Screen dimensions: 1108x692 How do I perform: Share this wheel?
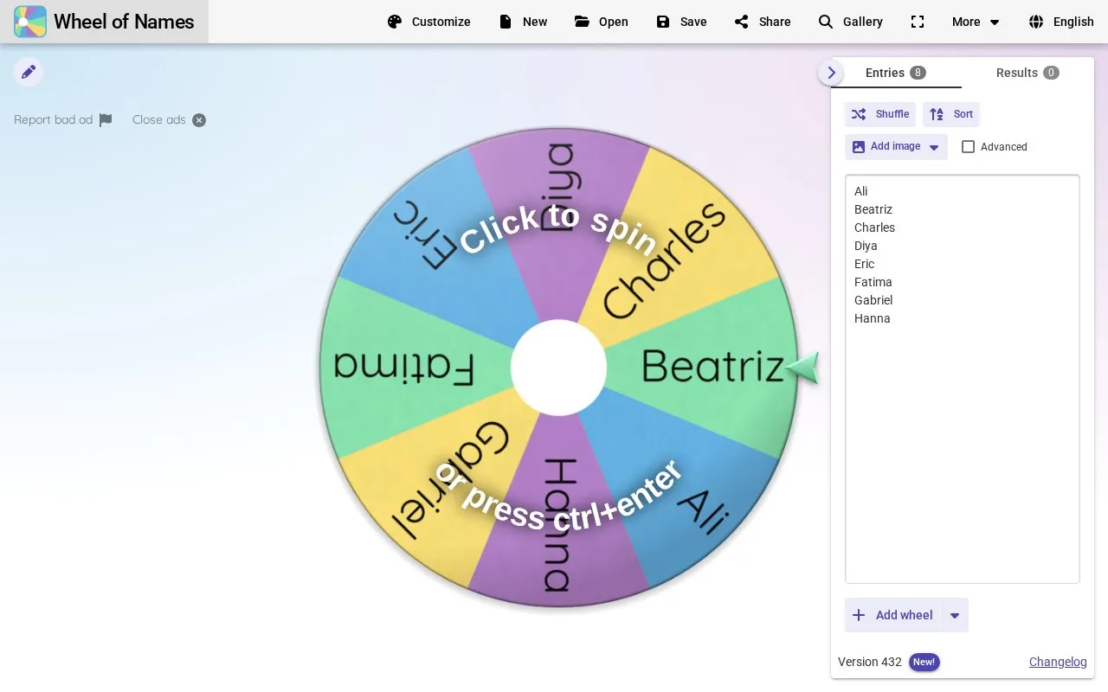(x=762, y=22)
